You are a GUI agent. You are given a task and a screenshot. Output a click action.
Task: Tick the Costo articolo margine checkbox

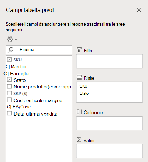coord(9,100)
